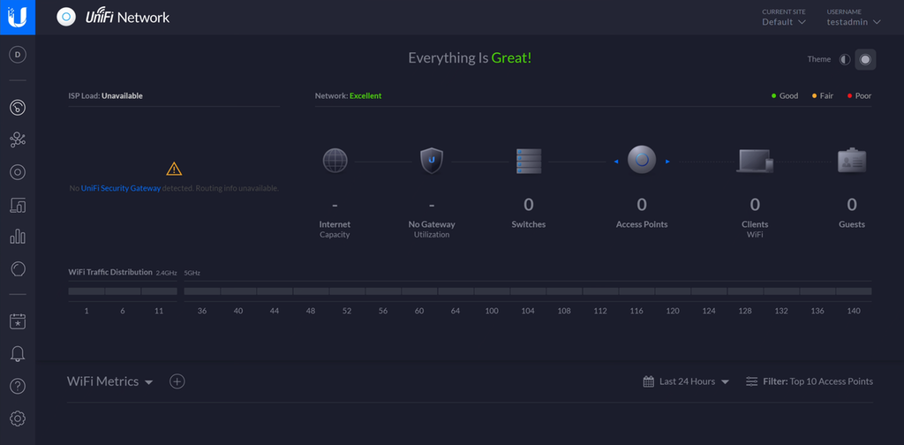The image size is (904, 445).
Task: Click the 5GHz channel 100 bar
Action: [492, 291]
